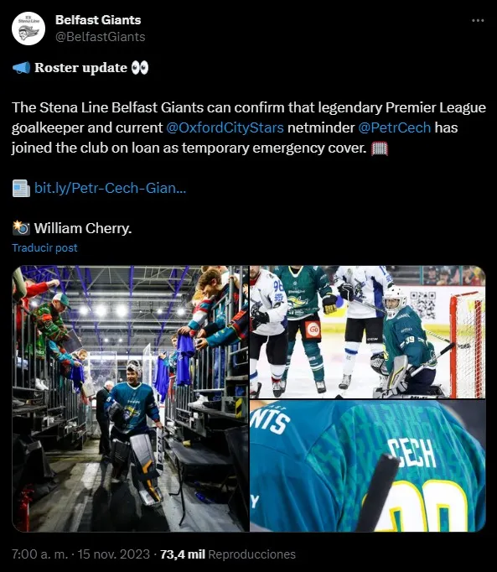Open the @BelfastGiants handle
497x572 pixels.
pos(101,37)
